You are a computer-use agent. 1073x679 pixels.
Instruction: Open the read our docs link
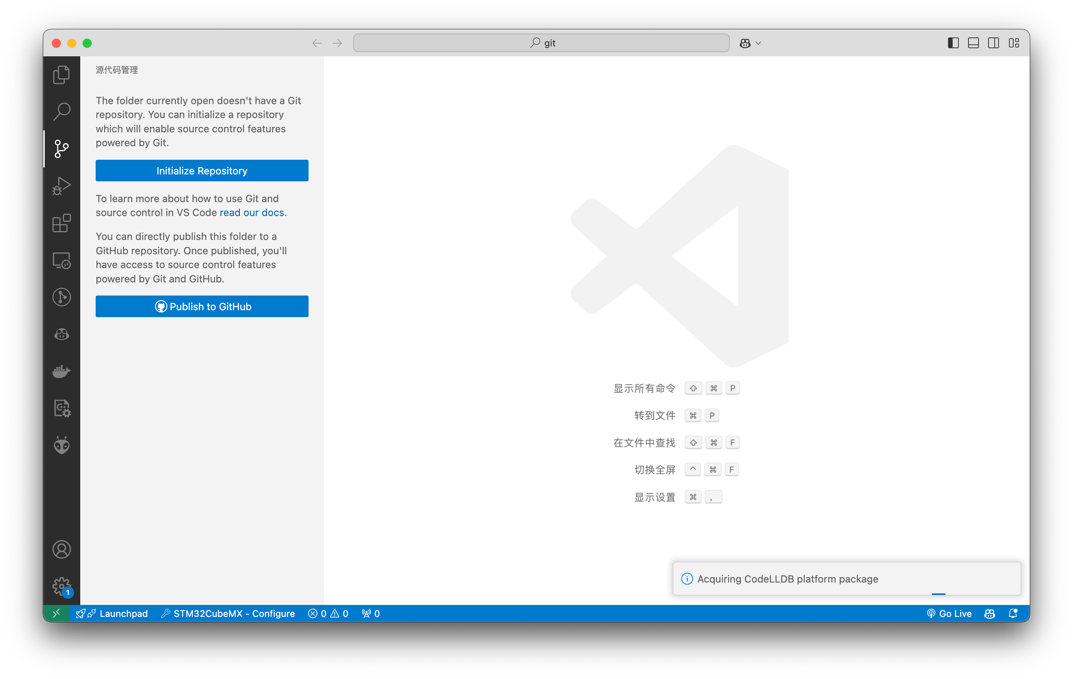pos(252,213)
